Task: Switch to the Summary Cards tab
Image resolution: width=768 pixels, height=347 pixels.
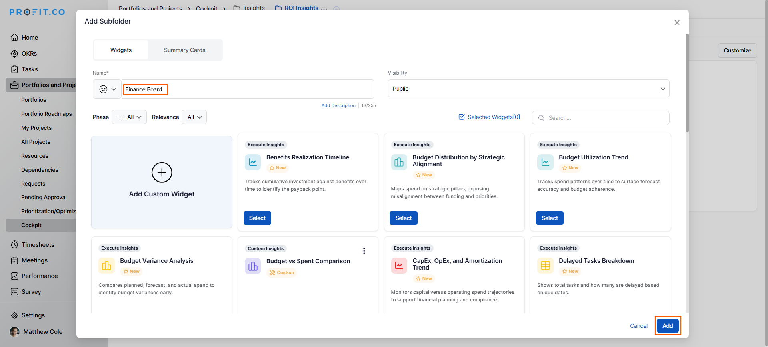Action: 184,50
